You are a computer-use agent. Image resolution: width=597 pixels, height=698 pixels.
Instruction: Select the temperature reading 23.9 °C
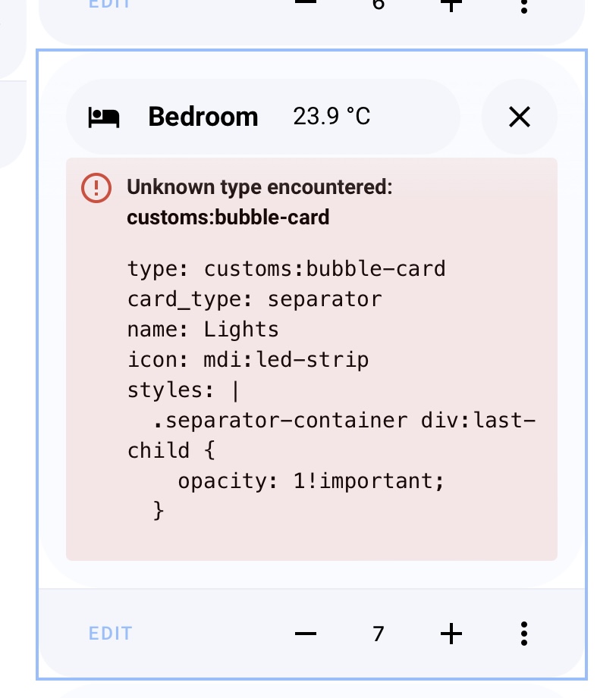coord(331,117)
